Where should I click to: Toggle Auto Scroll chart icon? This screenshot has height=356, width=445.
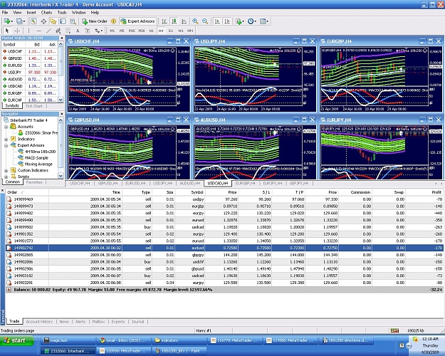click(217, 21)
